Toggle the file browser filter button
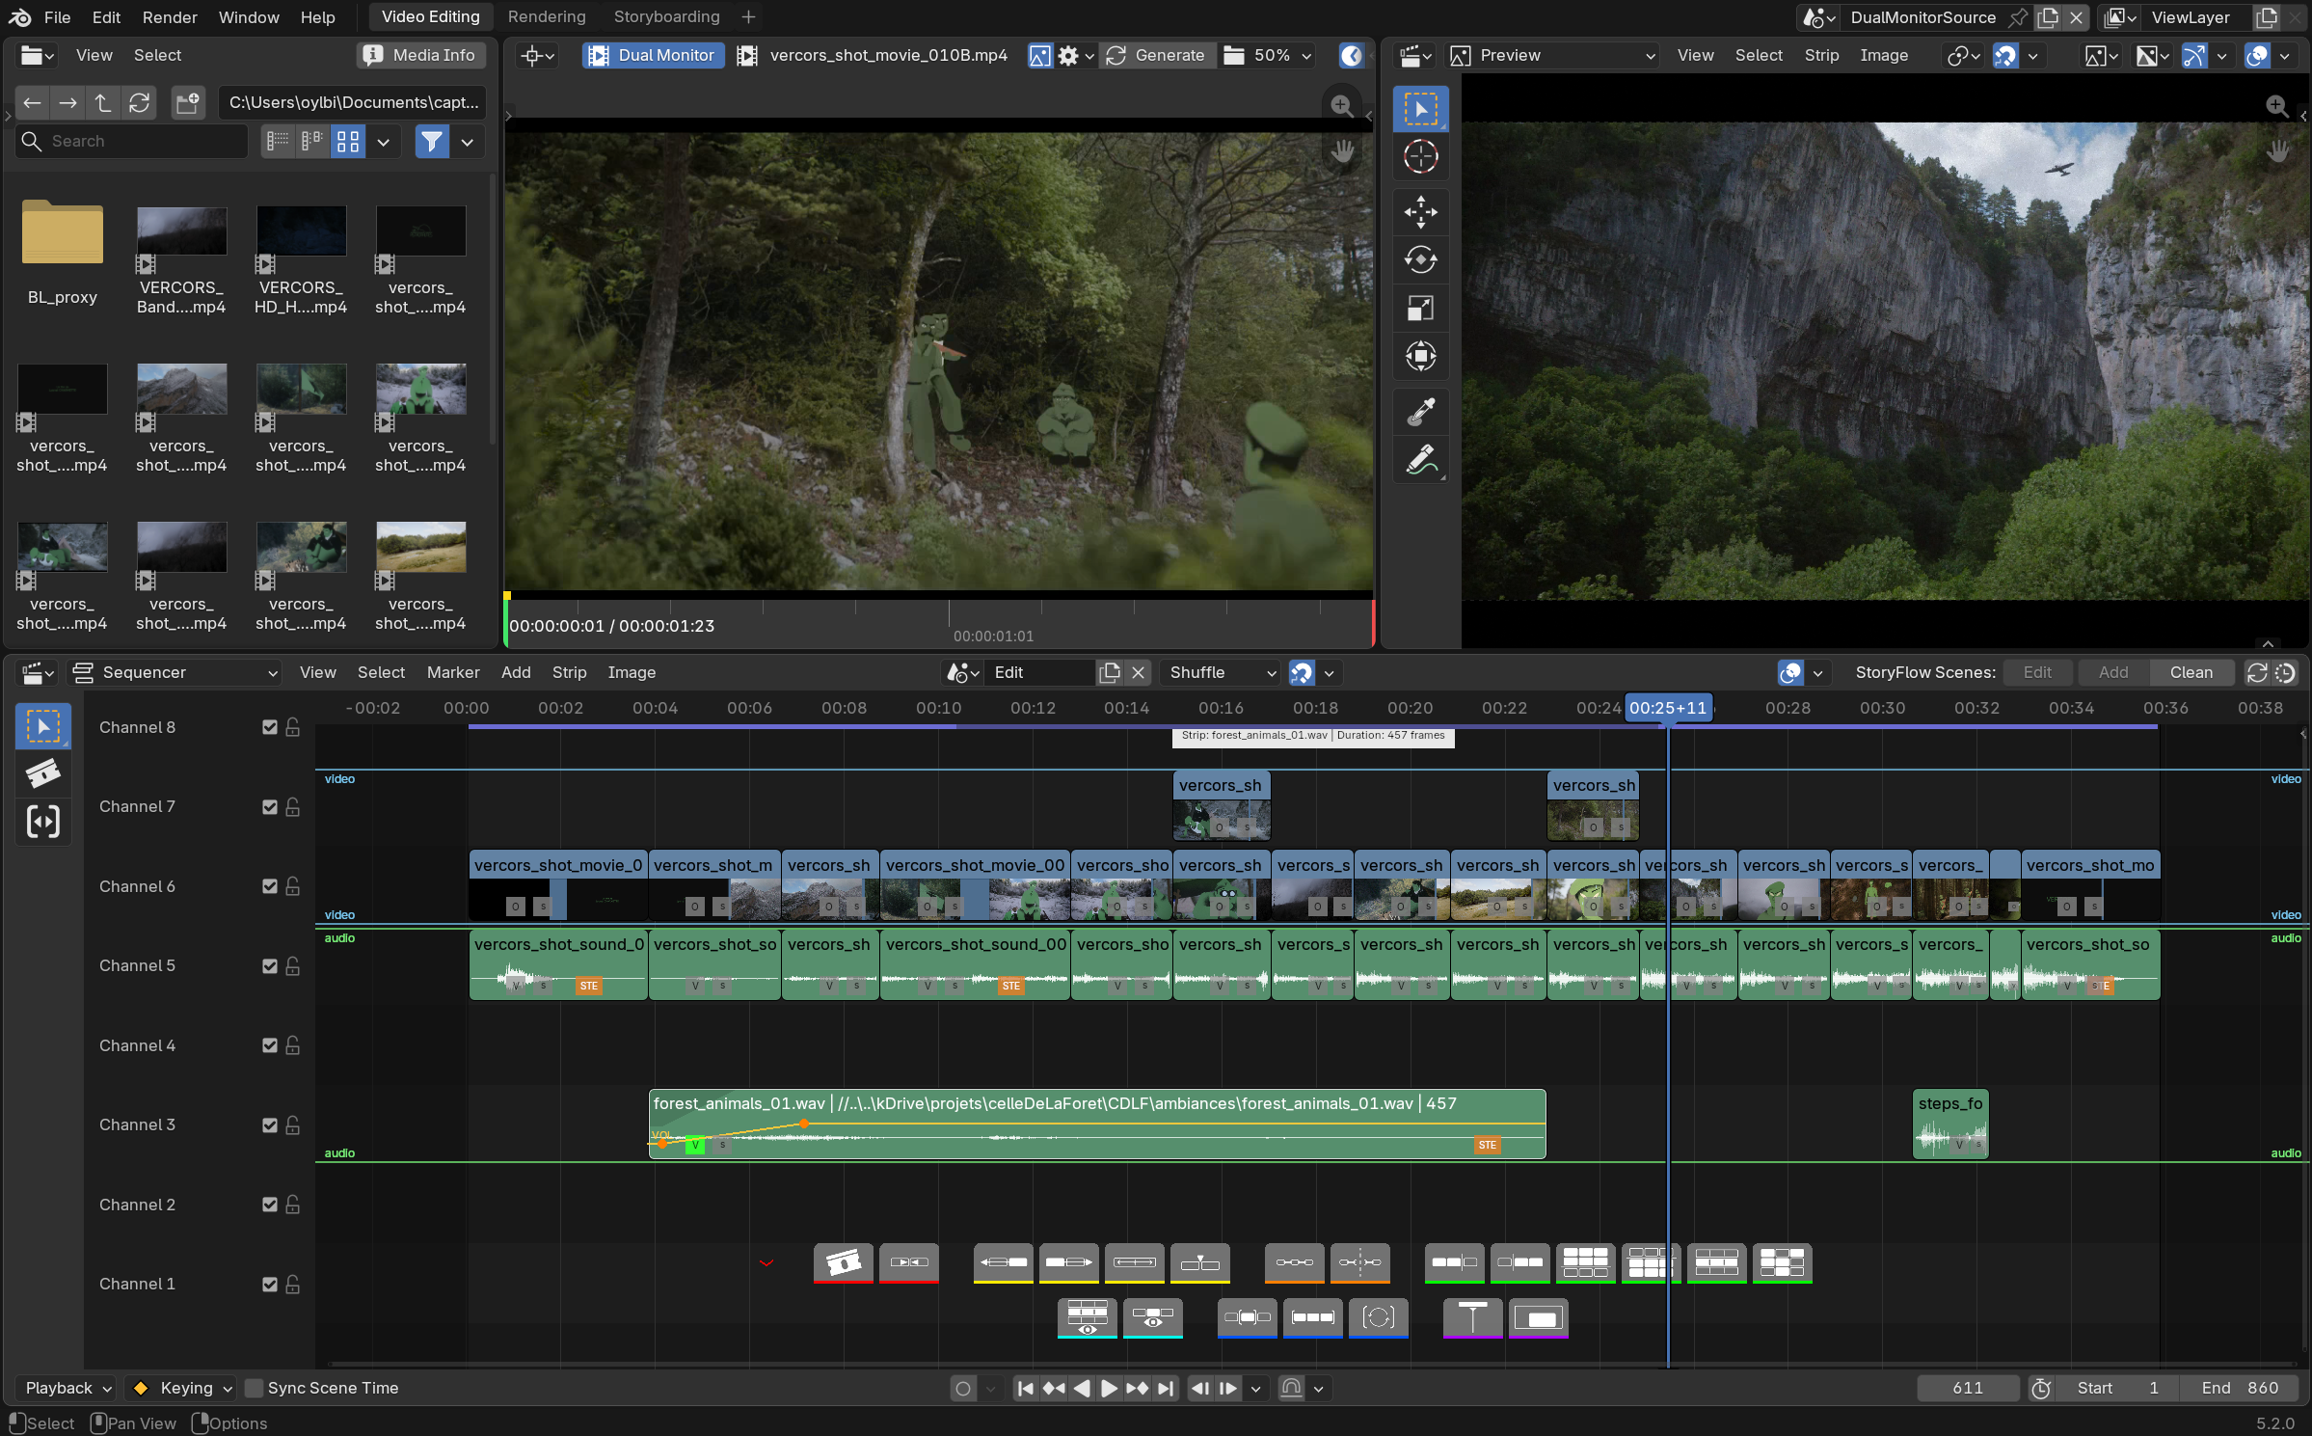The width and height of the screenshot is (2312, 1436). pyautogui.click(x=432, y=142)
